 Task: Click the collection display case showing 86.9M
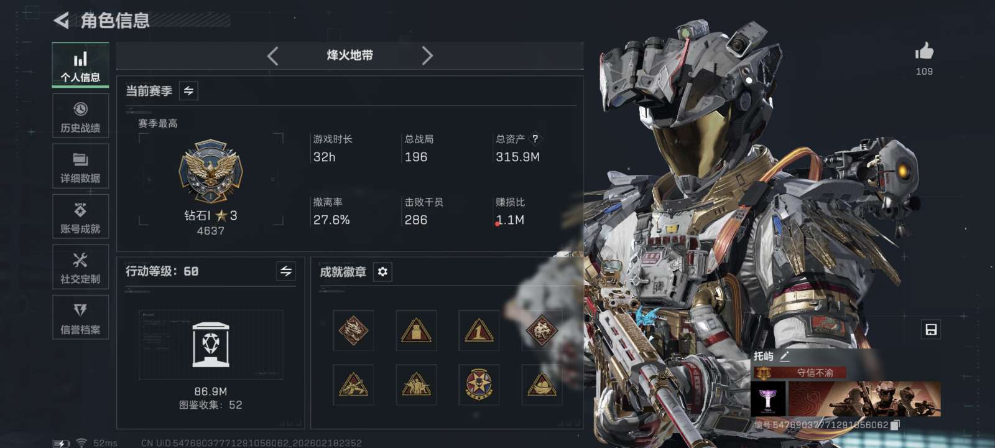click(x=211, y=345)
